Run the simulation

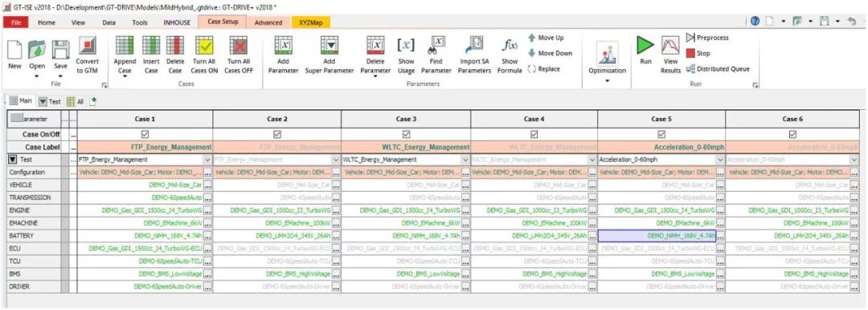[645, 50]
